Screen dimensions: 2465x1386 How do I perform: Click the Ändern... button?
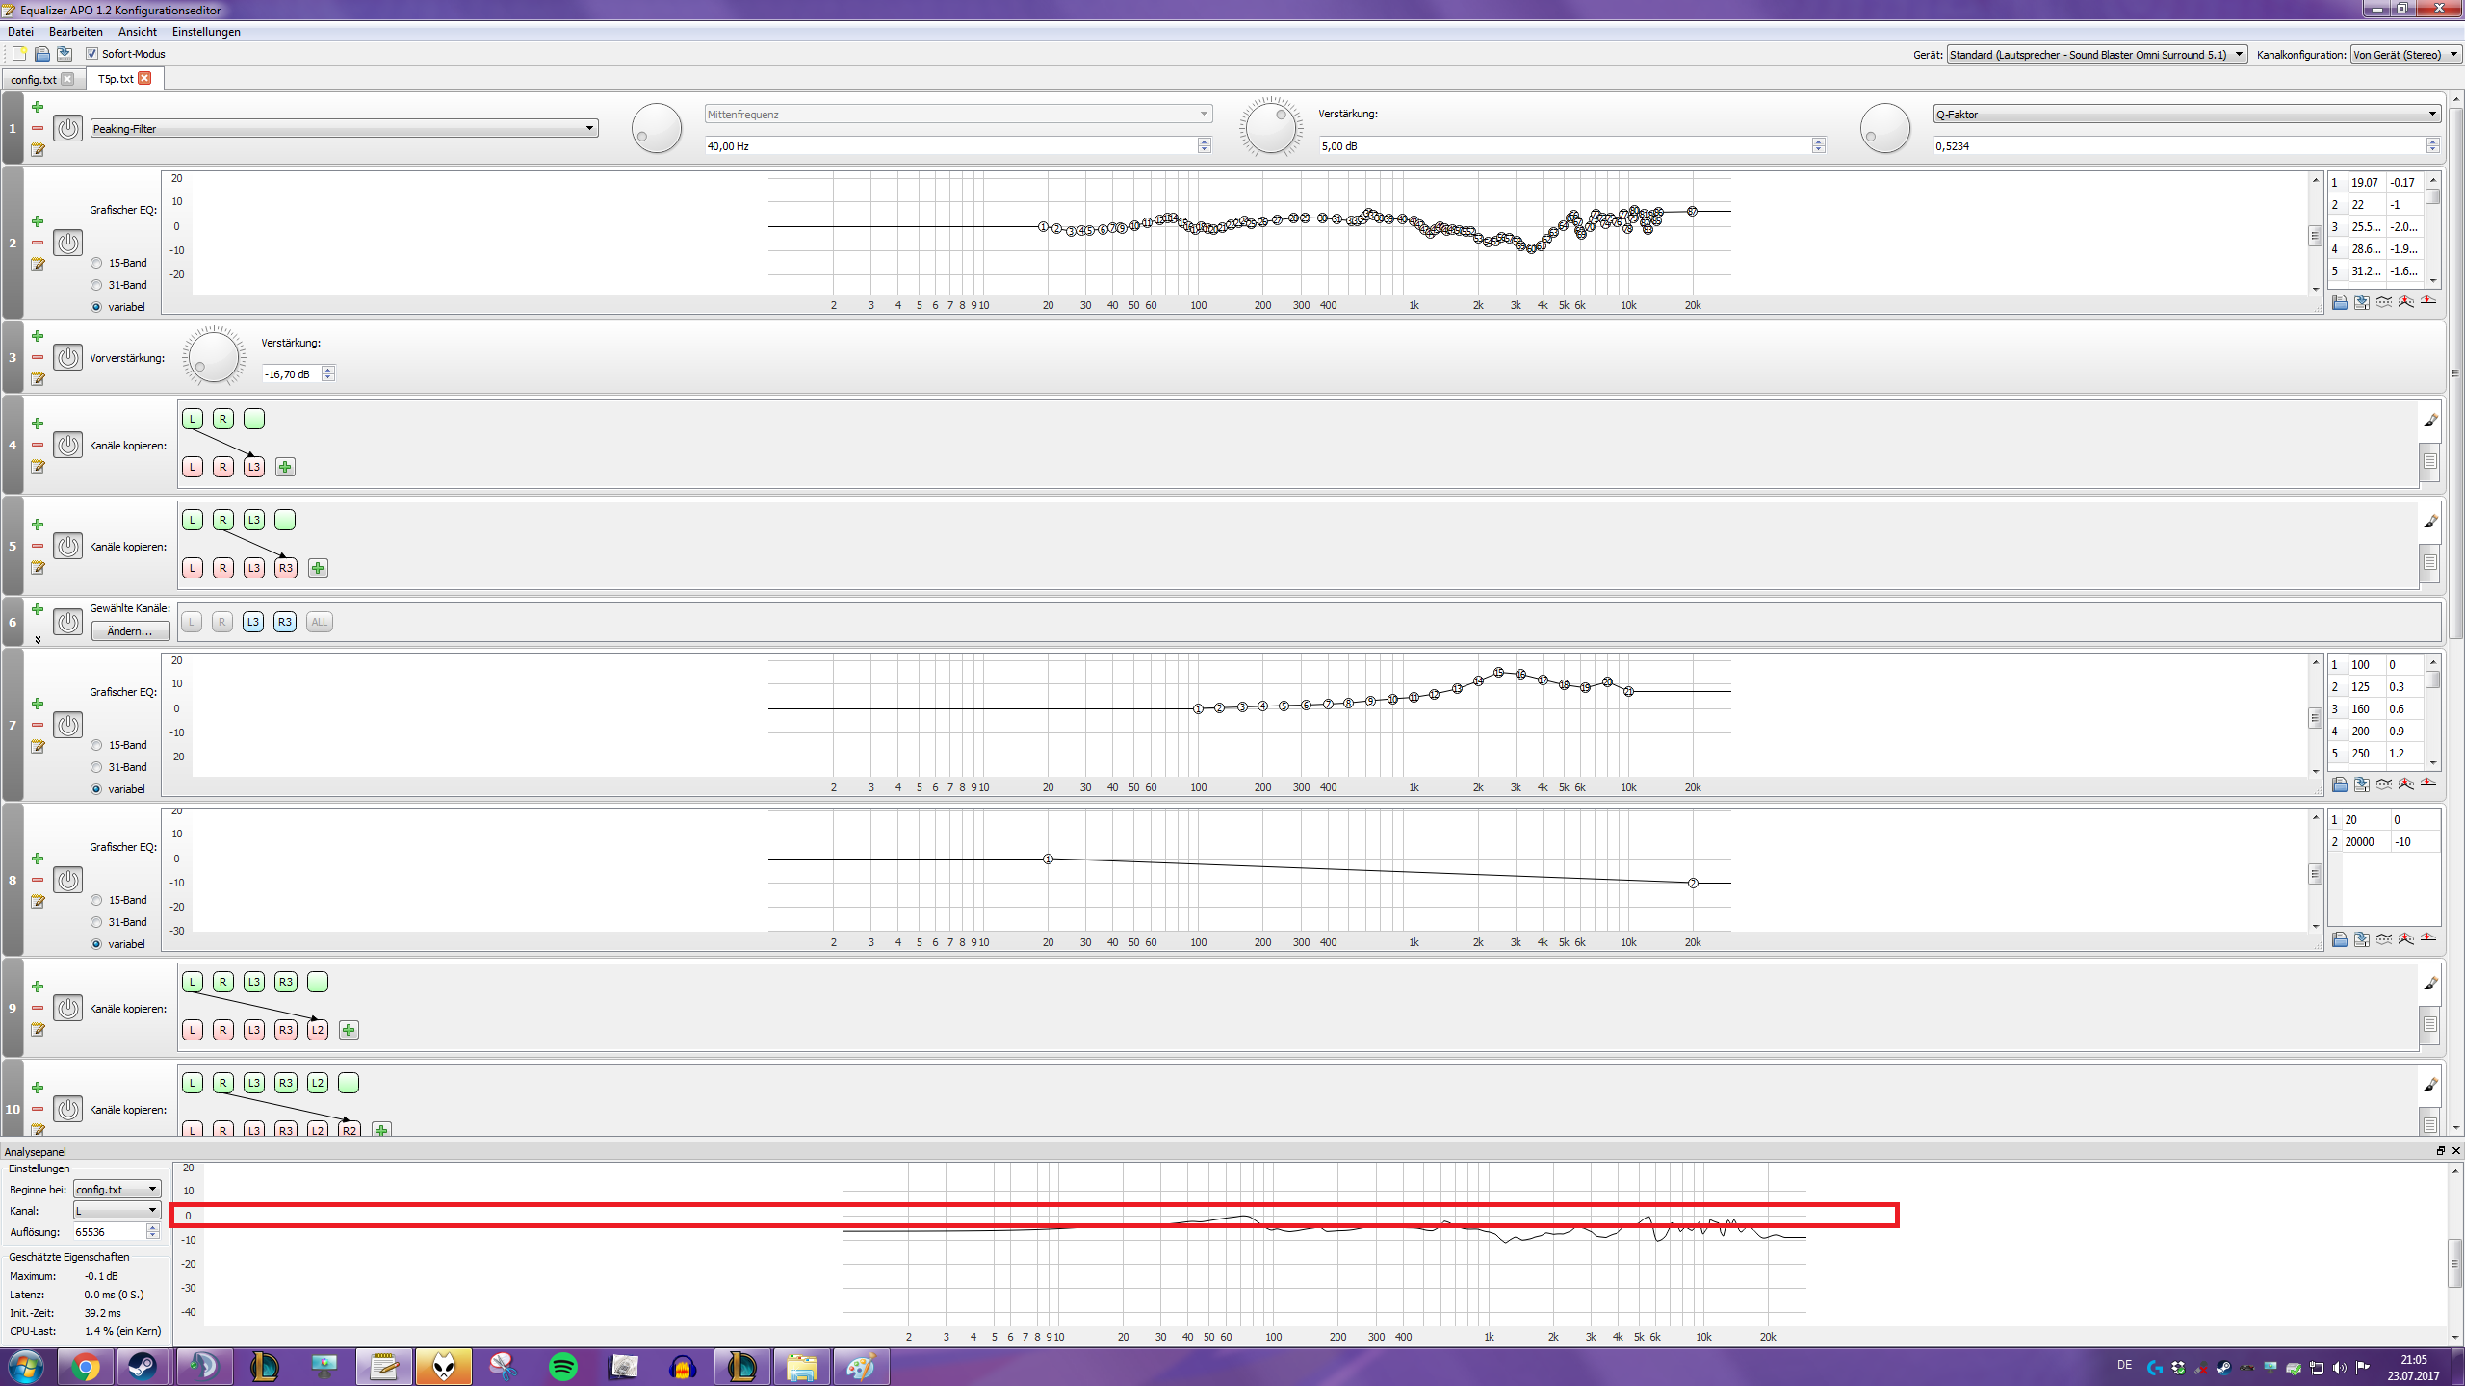click(130, 631)
